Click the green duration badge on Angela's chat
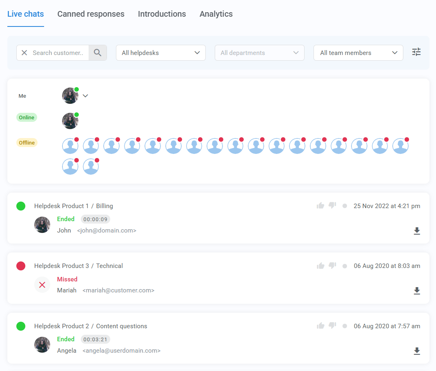 pyautogui.click(x=95, y=339)
